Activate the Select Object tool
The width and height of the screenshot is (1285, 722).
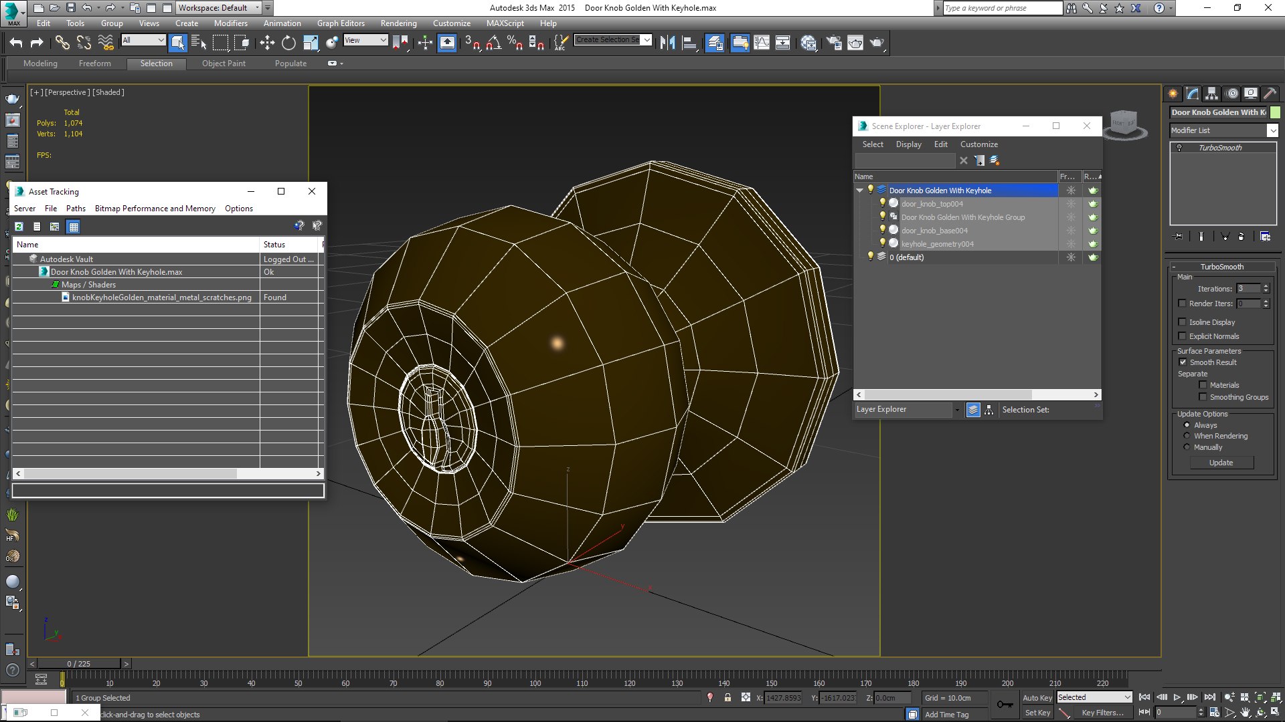pos(177,43)
